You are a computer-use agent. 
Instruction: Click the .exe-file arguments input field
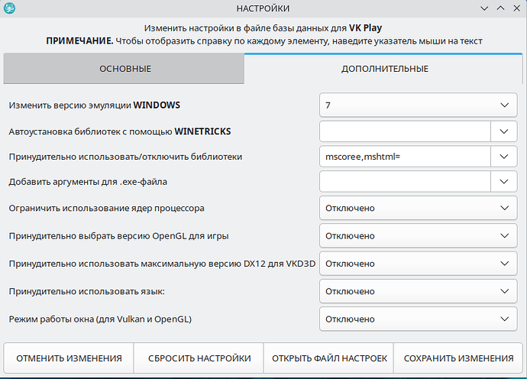coord(404,181)
